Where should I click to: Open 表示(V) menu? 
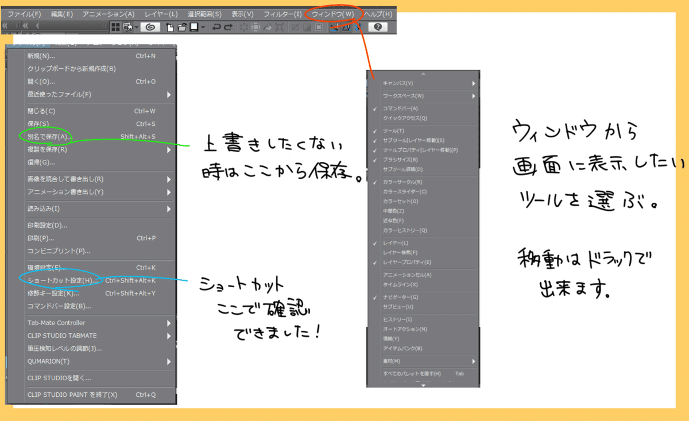(243, 14)
